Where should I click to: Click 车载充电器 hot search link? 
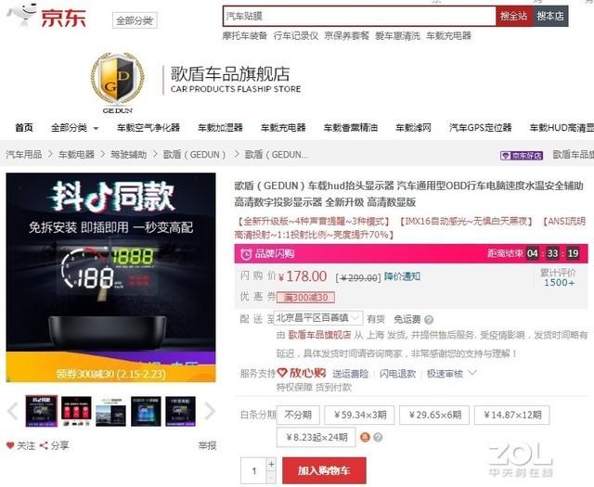coord(448,36)
